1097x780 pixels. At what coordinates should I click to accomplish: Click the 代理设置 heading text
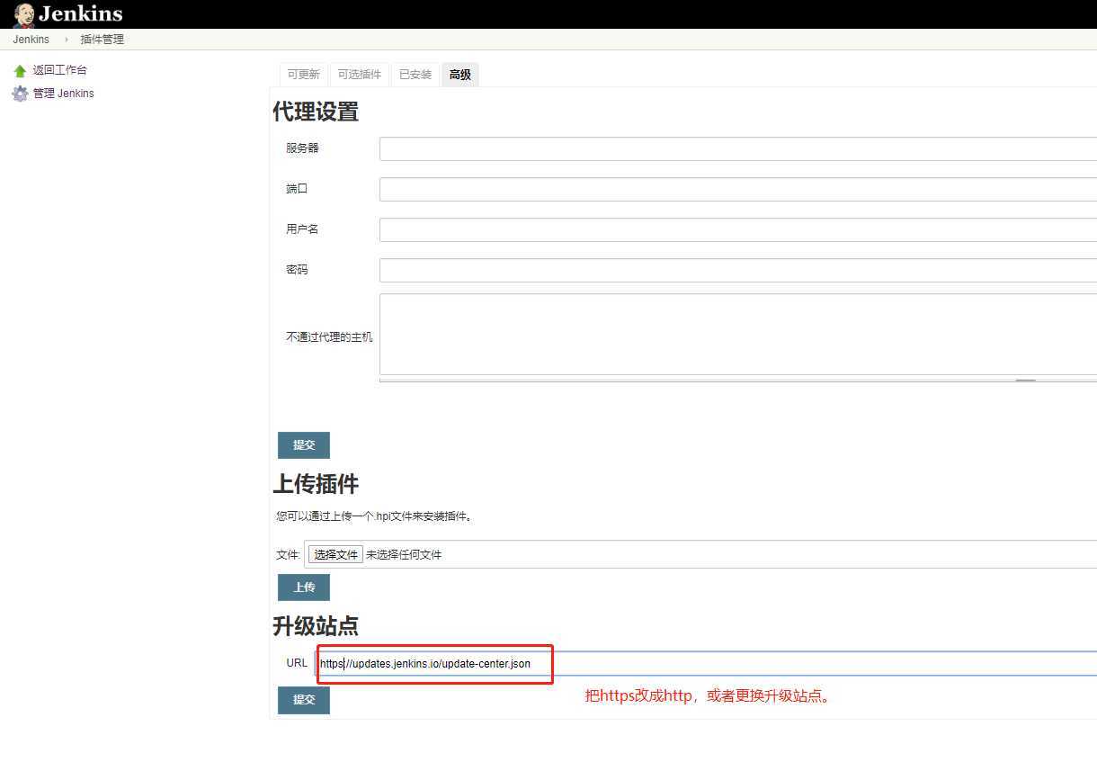click(316, 112)
